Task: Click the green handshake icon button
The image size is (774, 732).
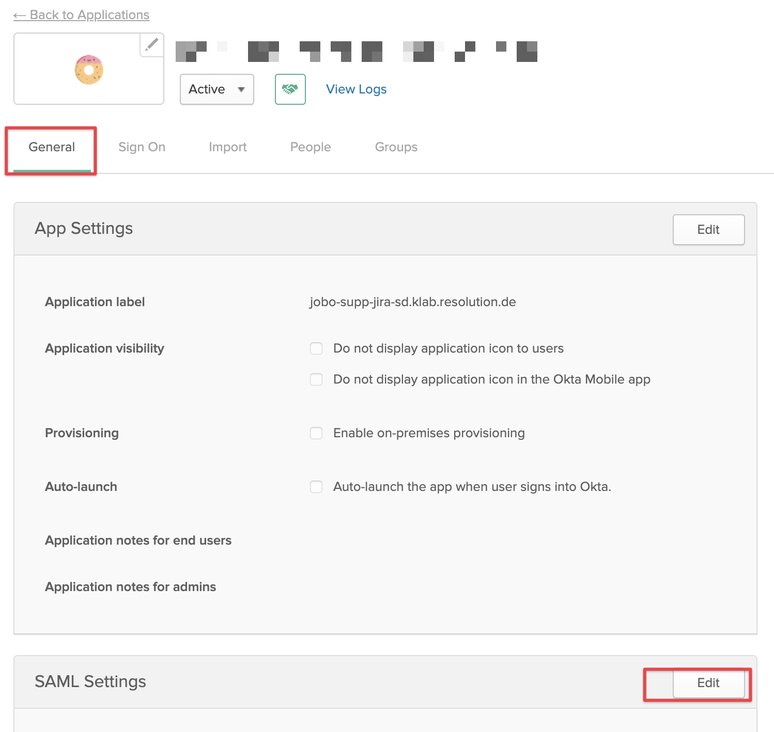Action: (x=290, y=89)
